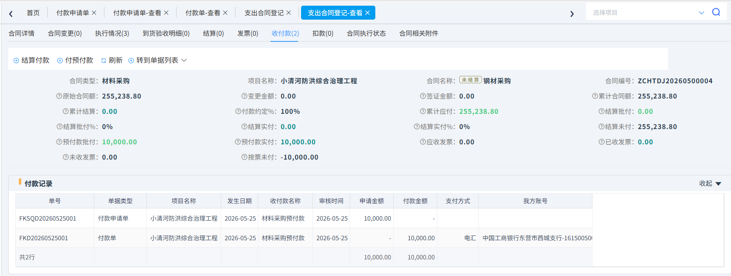Click the 发生日期 column header
Image resolution: width=731 pixels, height=276 pixels.
[x=239, y=201]
